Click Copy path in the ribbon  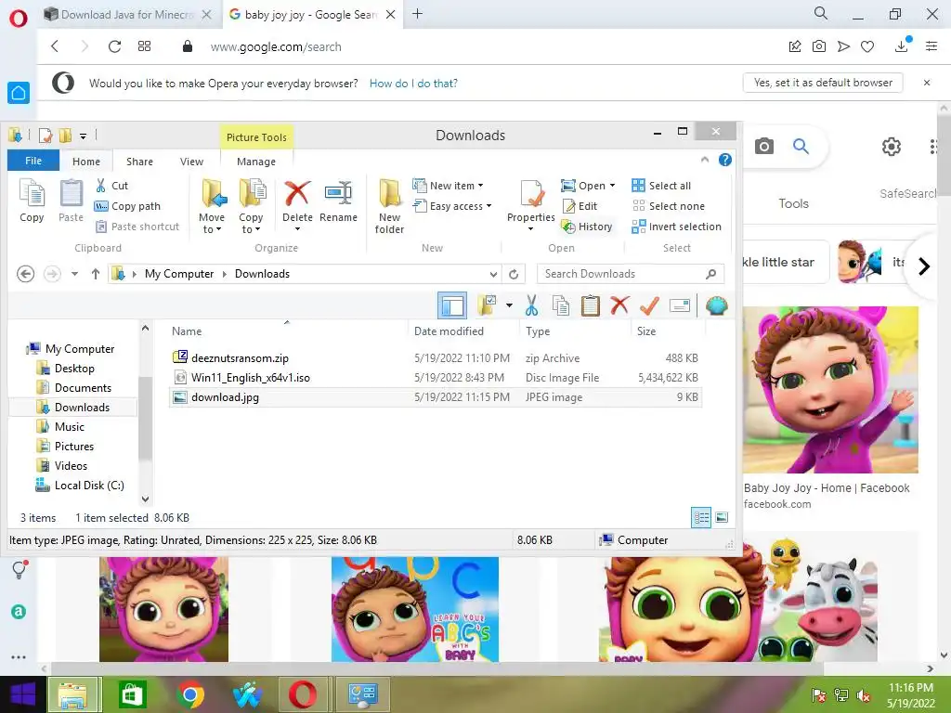(x=127, y=206)
